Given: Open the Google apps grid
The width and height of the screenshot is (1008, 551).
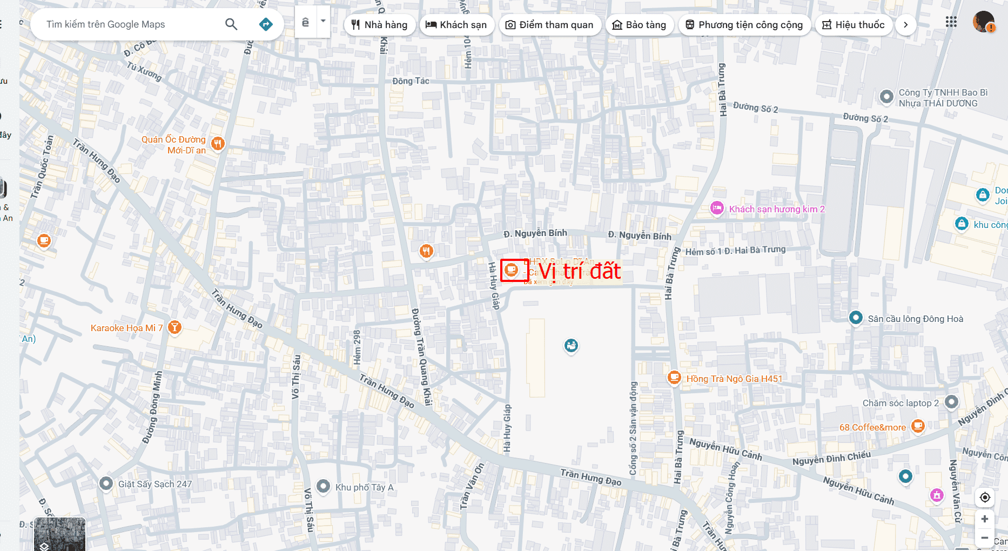Looking at the screenshot, I should tap(951, 22).
